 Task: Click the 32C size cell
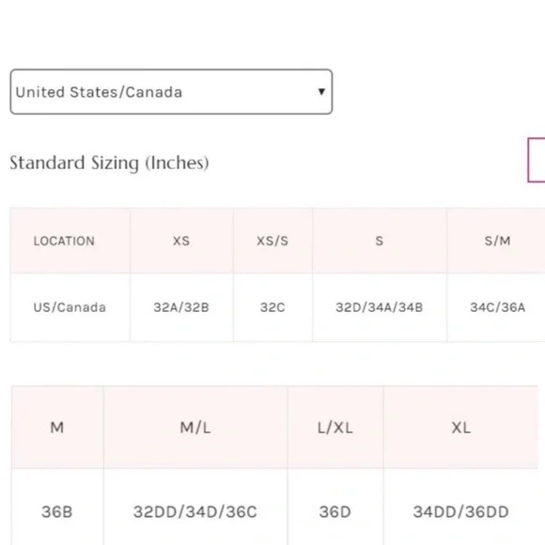[272, 307]
